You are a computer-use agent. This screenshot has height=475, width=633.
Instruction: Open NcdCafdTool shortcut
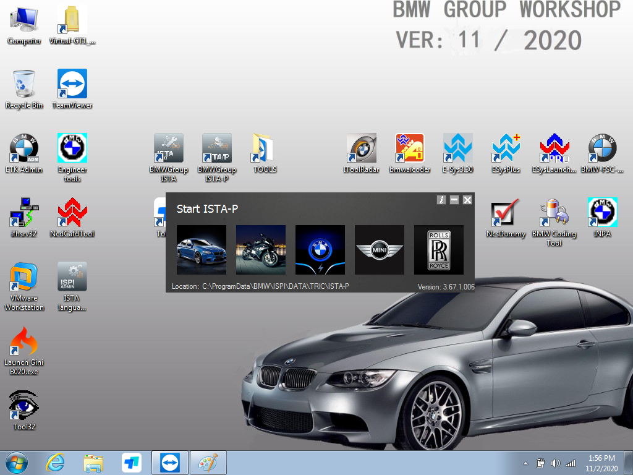pos(72,218)
